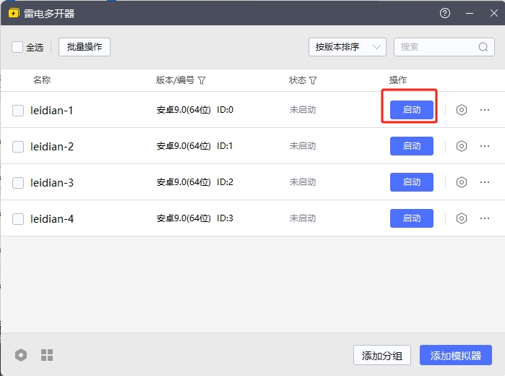This screenshot has width=505, height=376.
Task: Check the leidian-4 row checkbox
Action: (18, 218)
